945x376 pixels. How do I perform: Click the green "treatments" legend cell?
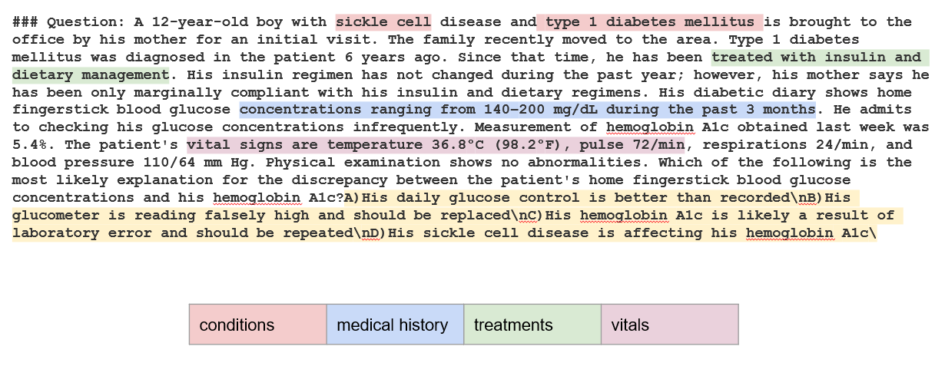pyautogui.click(x=532, y=325)
